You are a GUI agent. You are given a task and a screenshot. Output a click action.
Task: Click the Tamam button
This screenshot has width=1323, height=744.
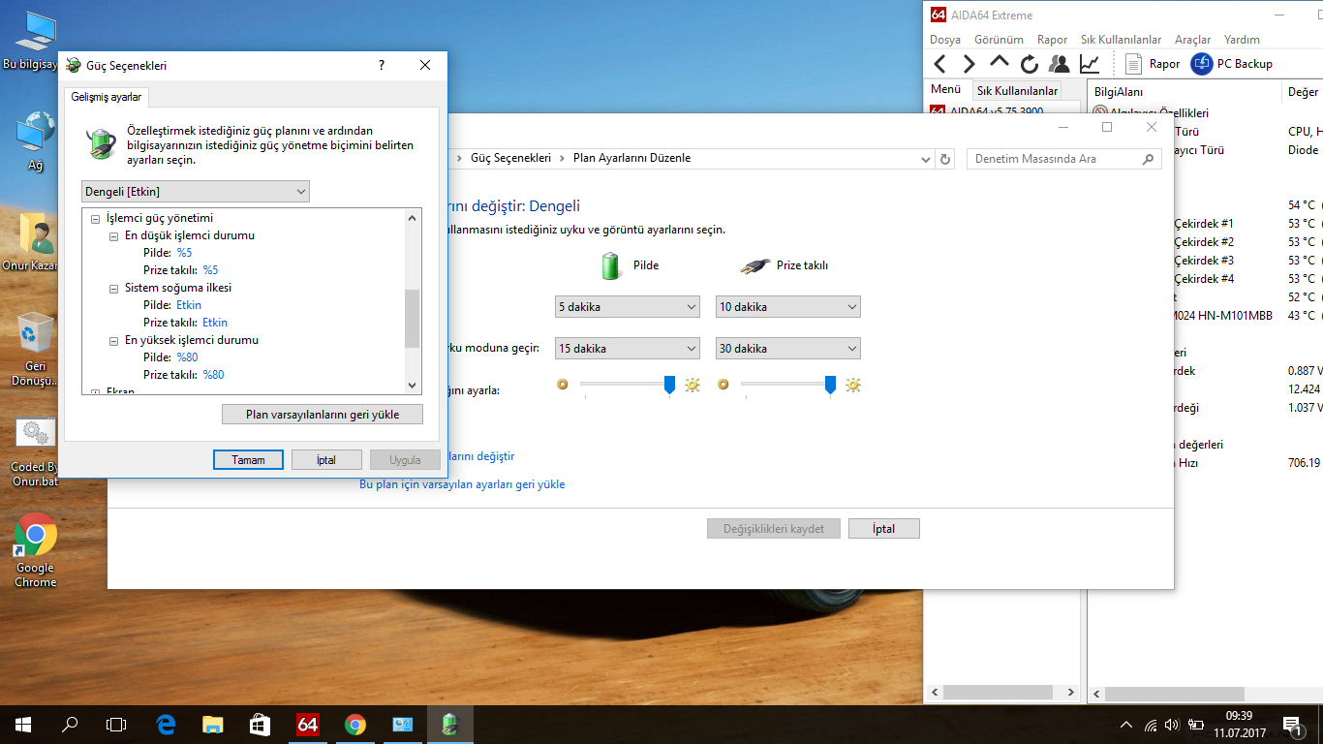coord(248,460)
